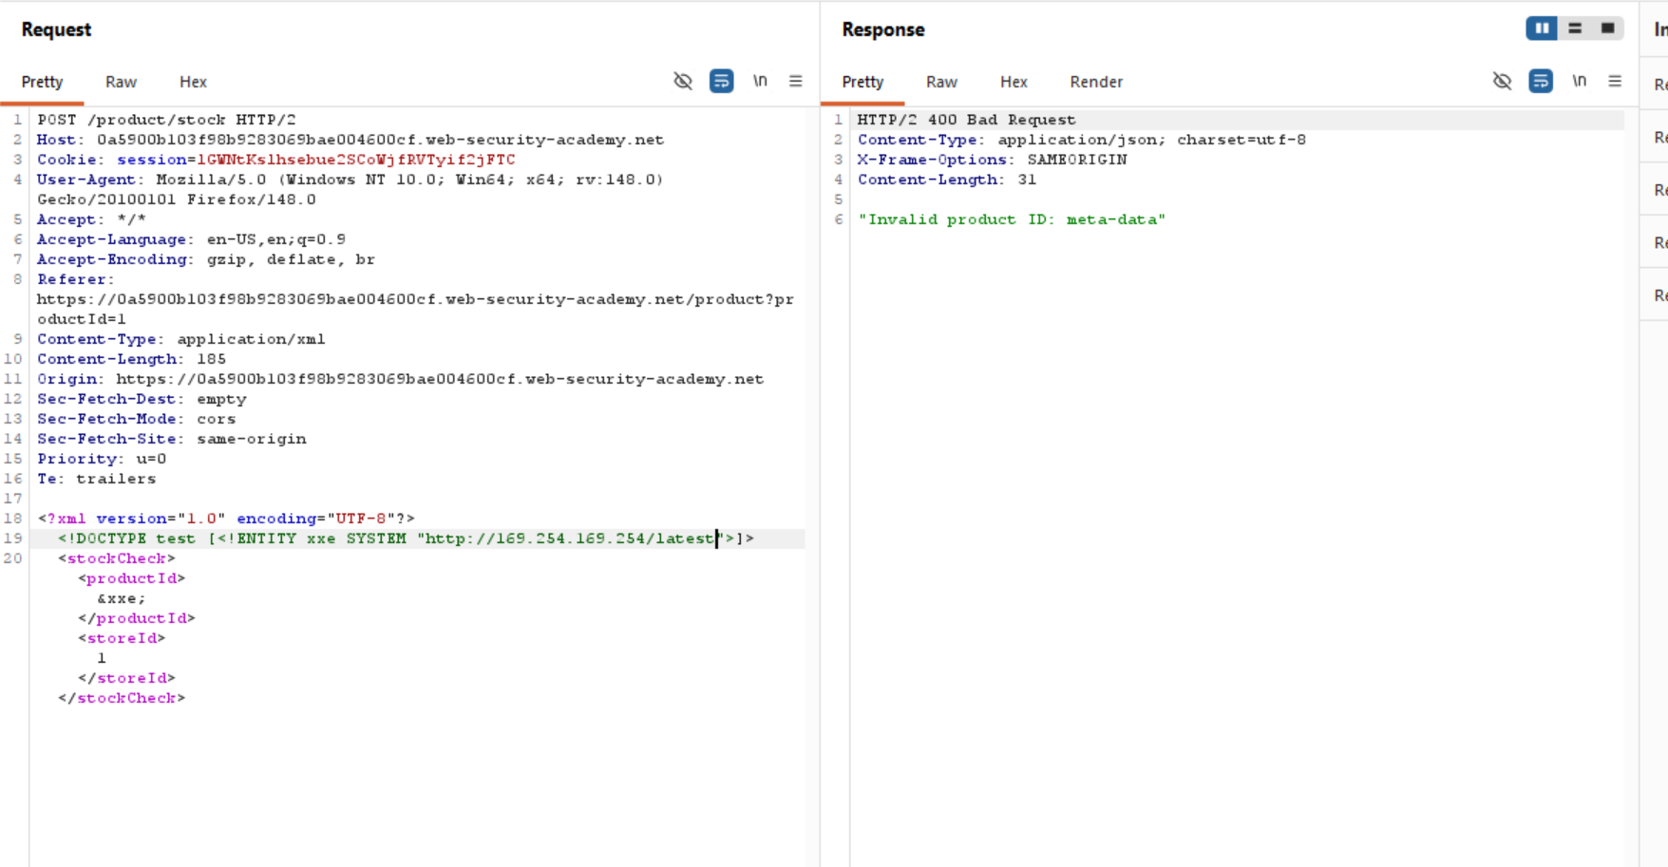1668x867 pixels.
Task: Switch Response view to Hex tab
Action: [1014, 82]
